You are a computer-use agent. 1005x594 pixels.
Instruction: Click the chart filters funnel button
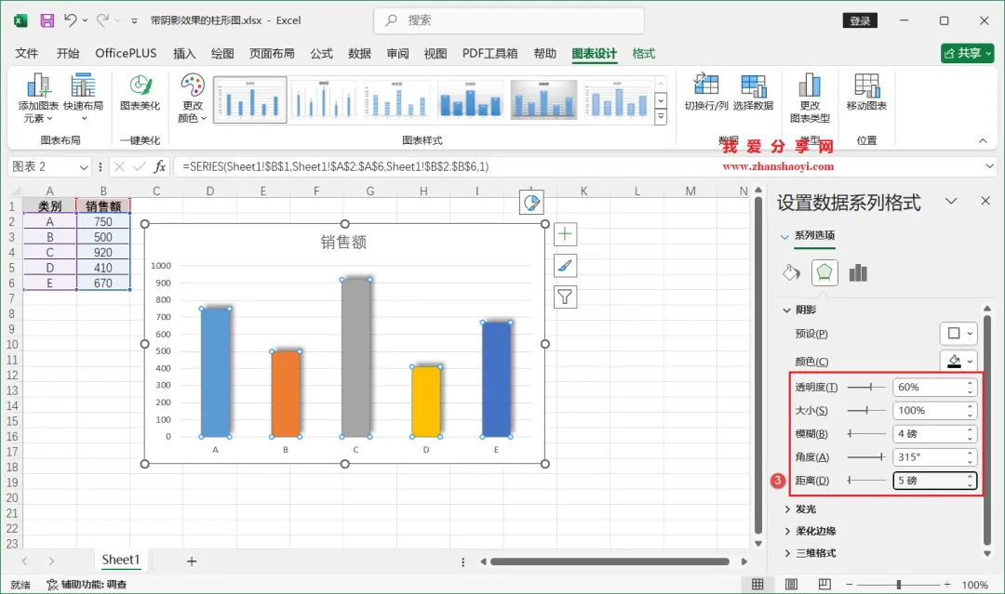click(565, 297)
